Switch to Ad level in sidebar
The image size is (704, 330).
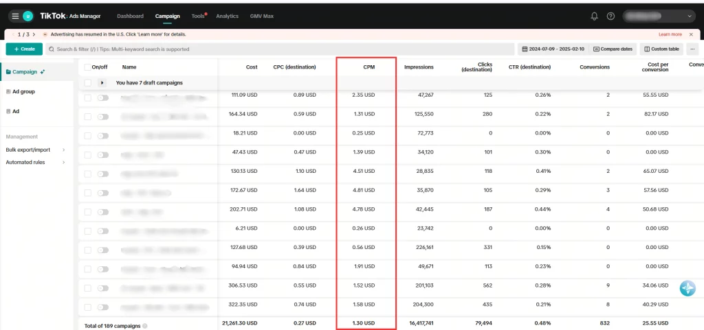(x=12, y=111)
